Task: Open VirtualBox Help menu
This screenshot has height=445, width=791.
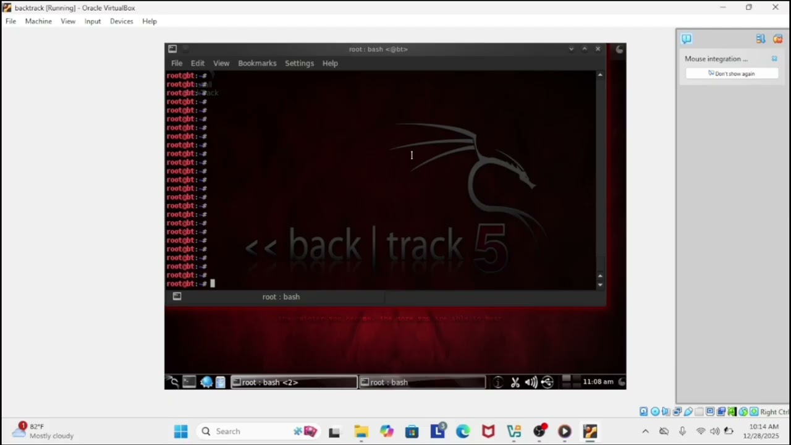Action: click(150, 21)
